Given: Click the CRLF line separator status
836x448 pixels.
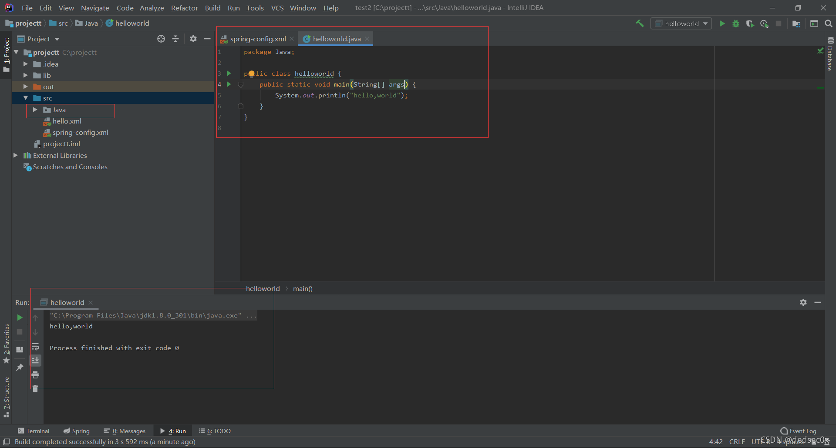Looking at the screenshot, I should [737, 441].
